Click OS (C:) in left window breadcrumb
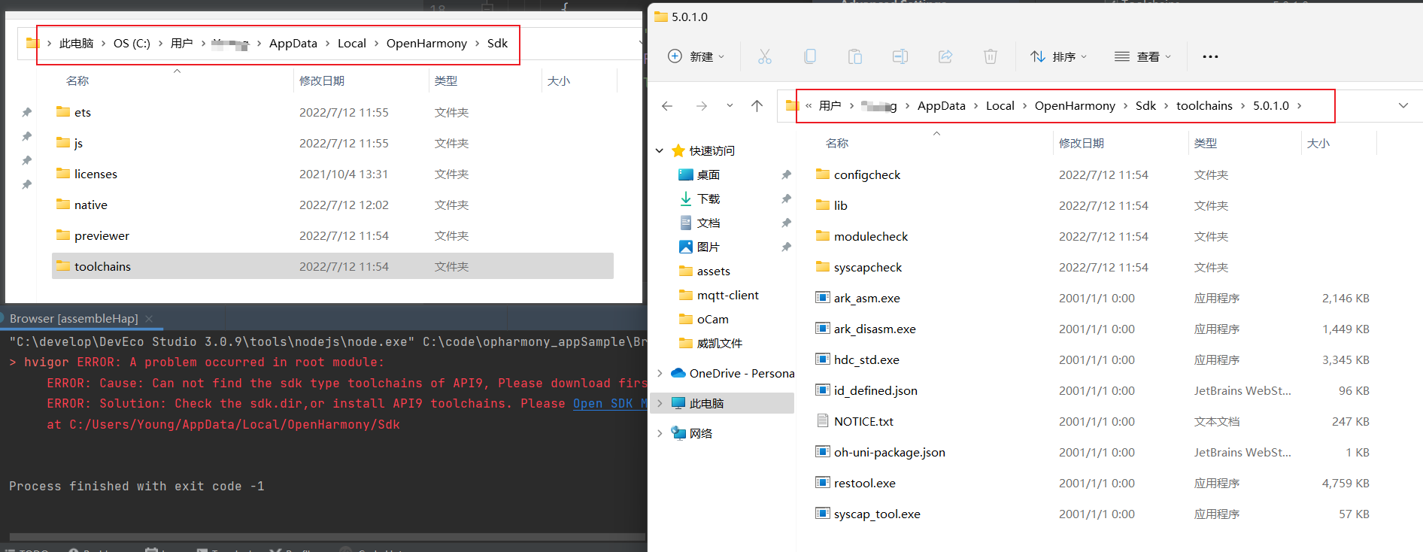Screen dimensions: 1423x552 click(132, 44)
